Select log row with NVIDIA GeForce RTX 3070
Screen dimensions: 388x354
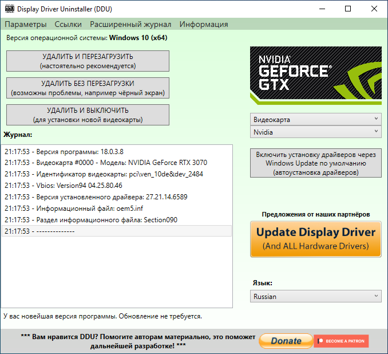(x=117, y=163)
